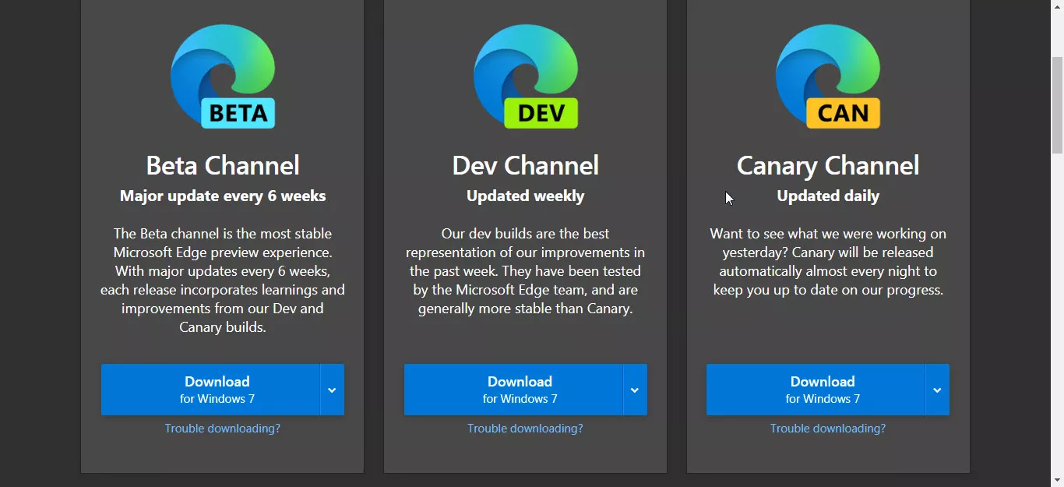Click the Beta Channel heading

point(223,165)
